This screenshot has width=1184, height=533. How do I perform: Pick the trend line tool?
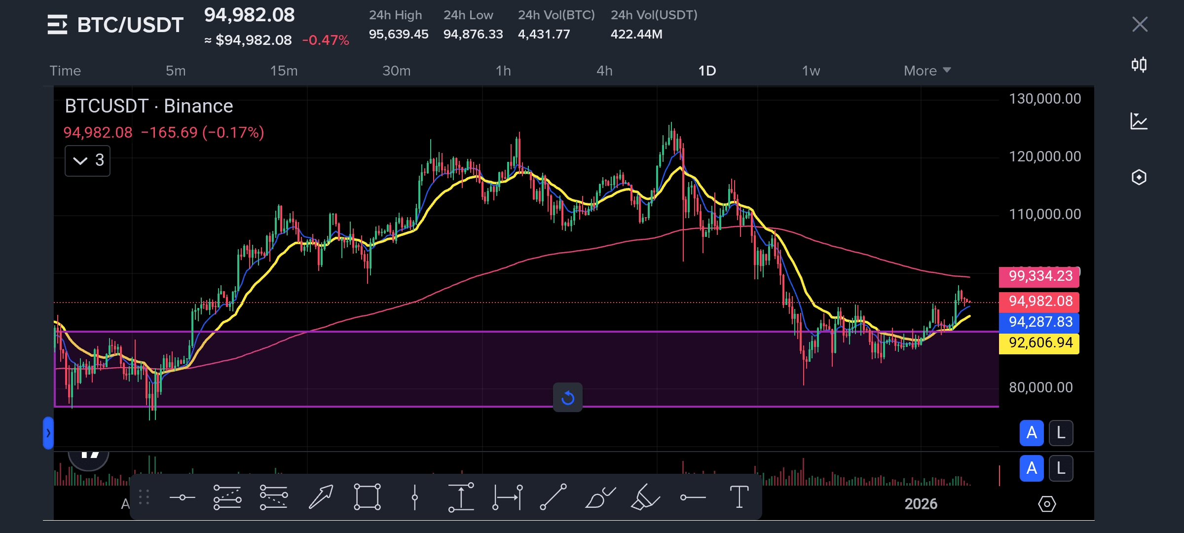(x=553, y=497)
